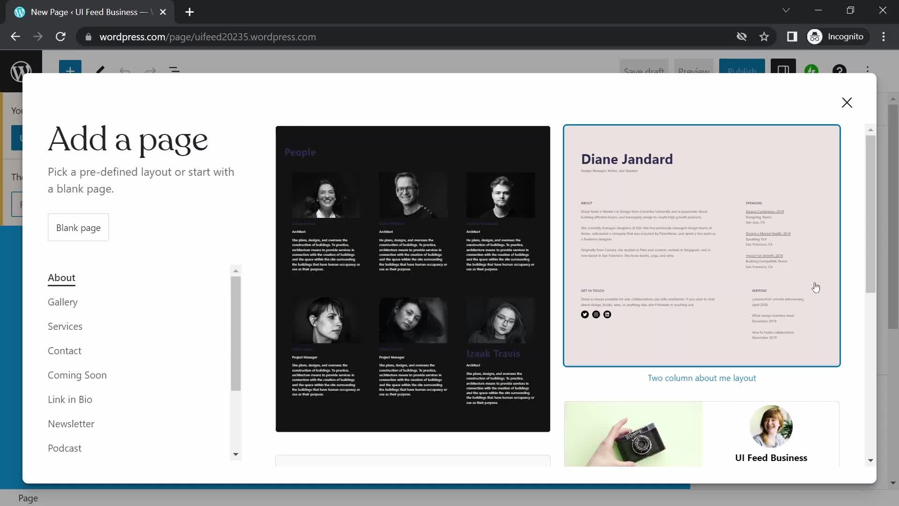Image resolution: width=899 pixels, height=506 pixels.
Task: Open site info via the padlock icon
Action: [88, 37]
